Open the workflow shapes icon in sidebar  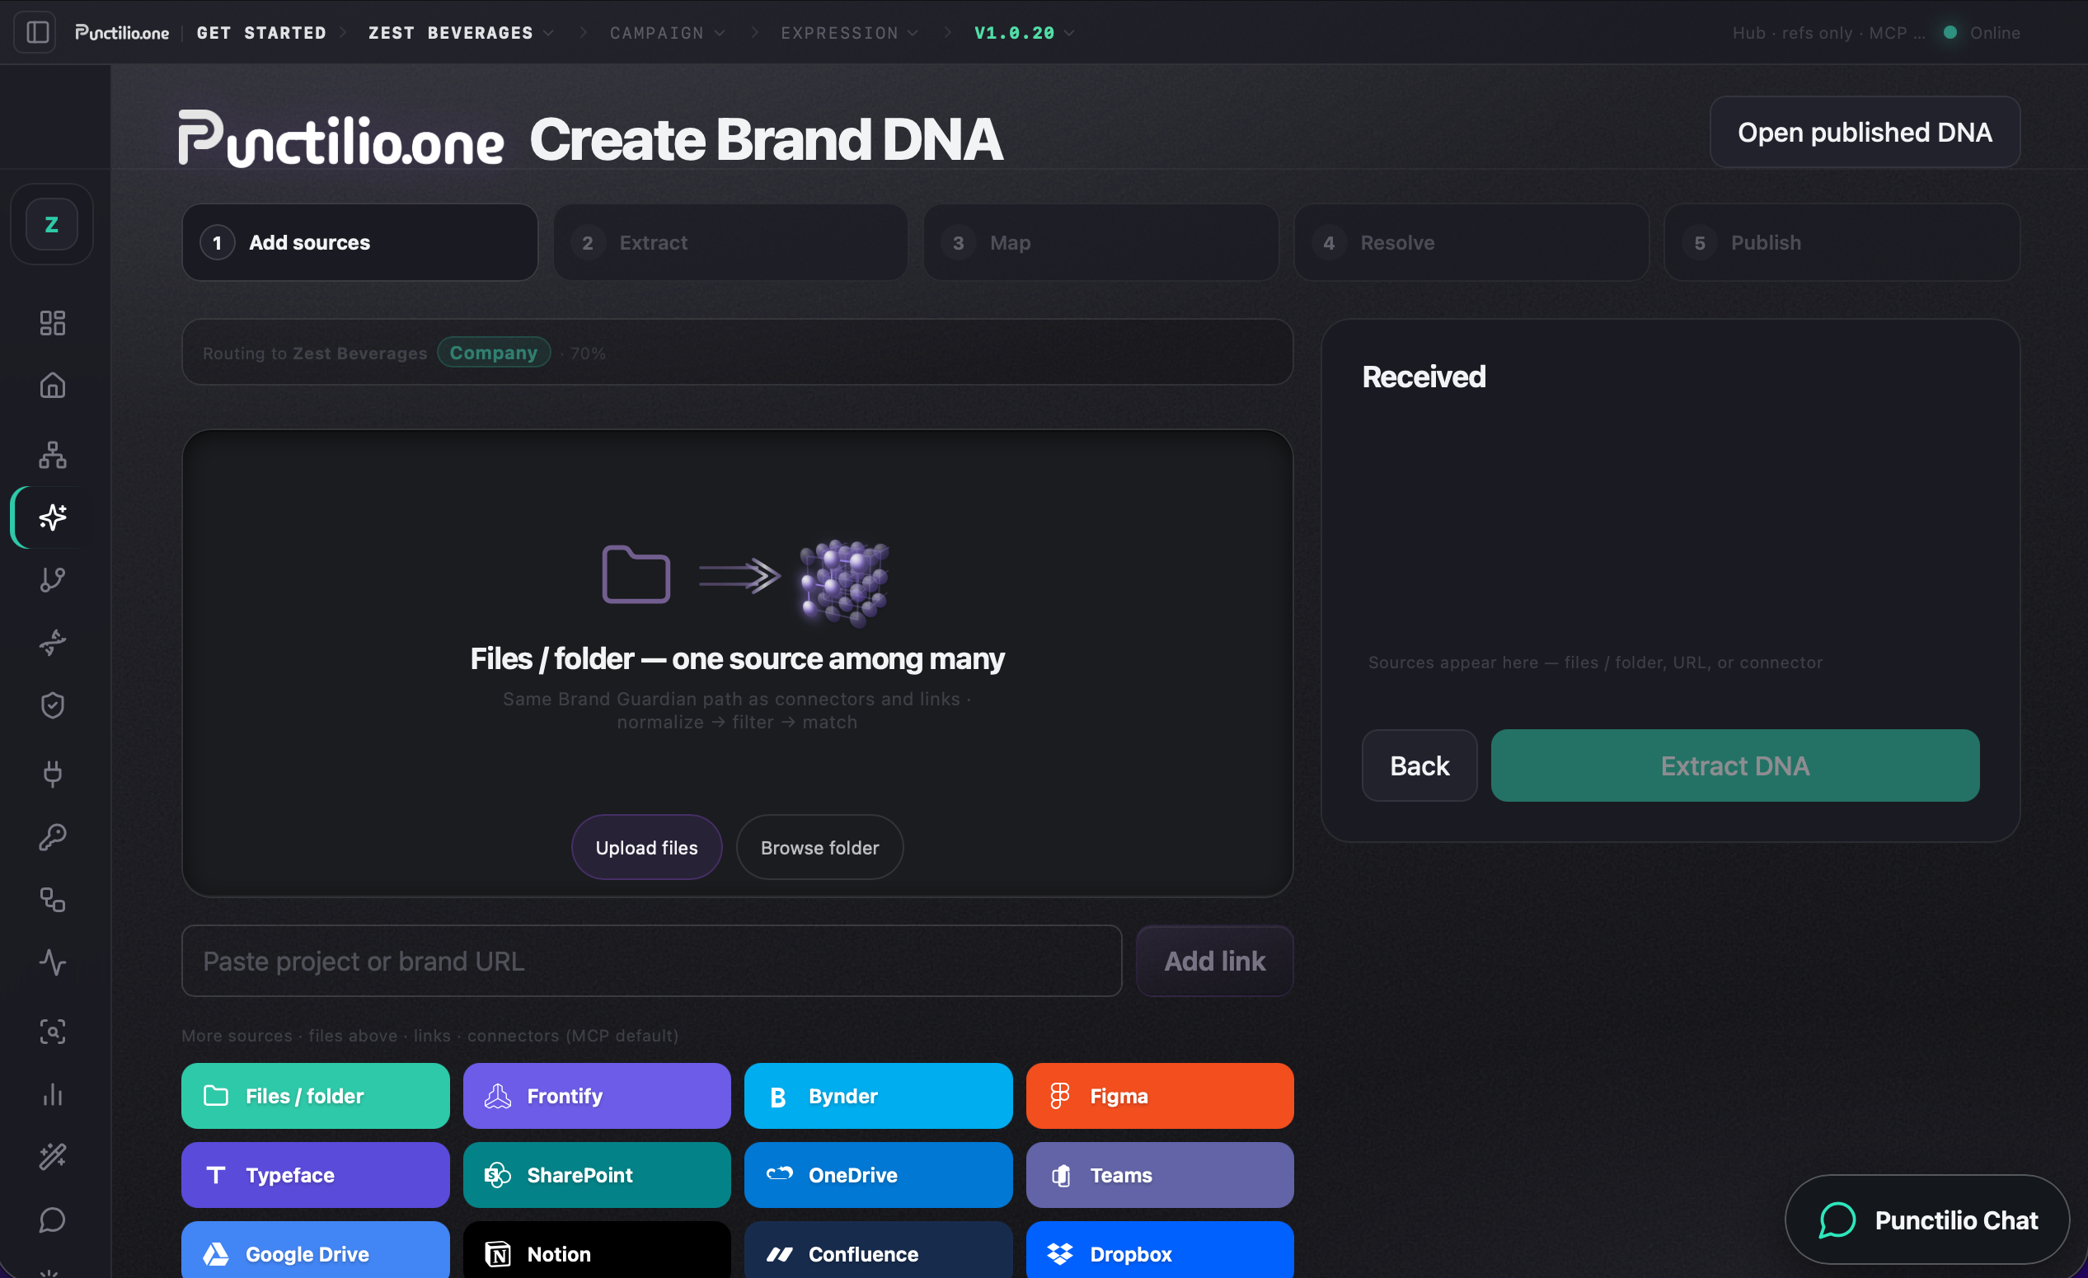(x=53, y=900)
